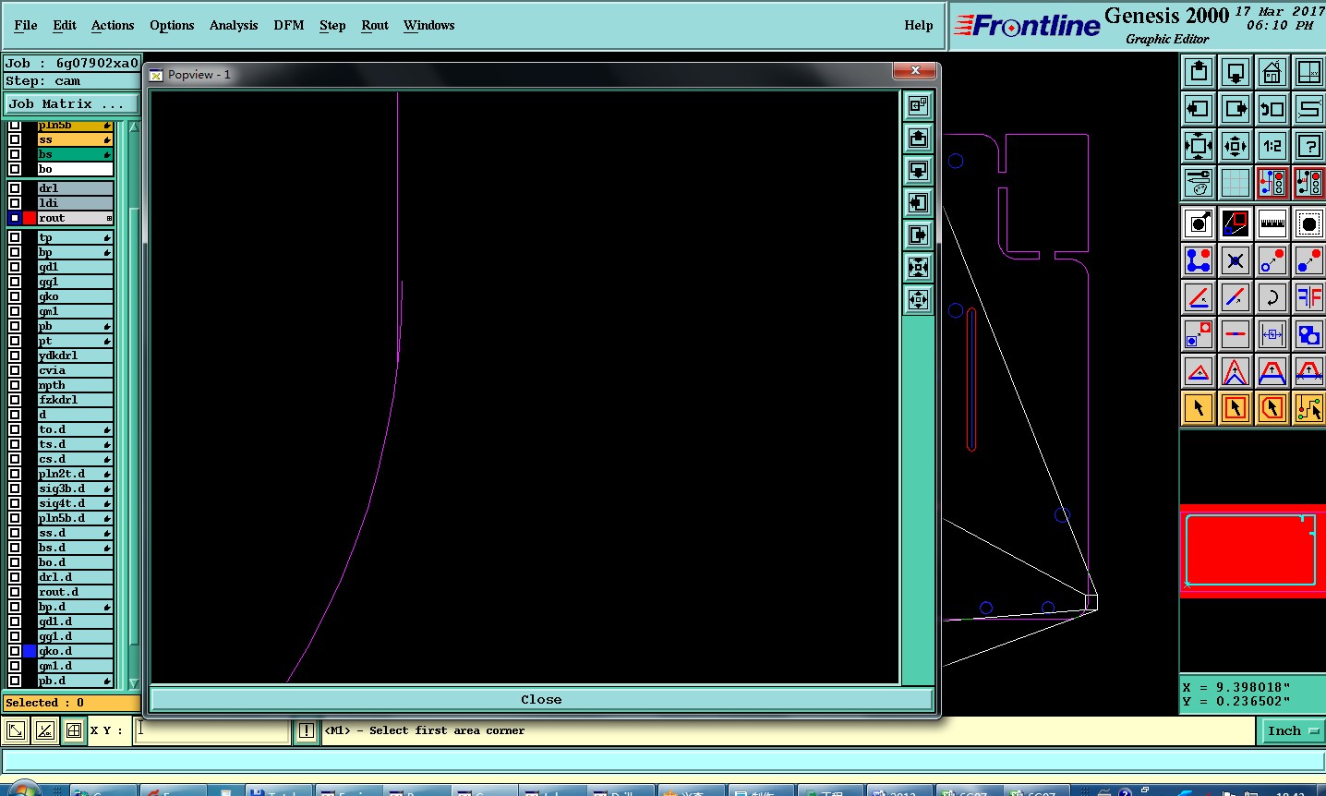Image resolution: width=1326 pixels, height=796 pixels.
Task: Click the rotate arrow icon
Action: [1272, 297]
